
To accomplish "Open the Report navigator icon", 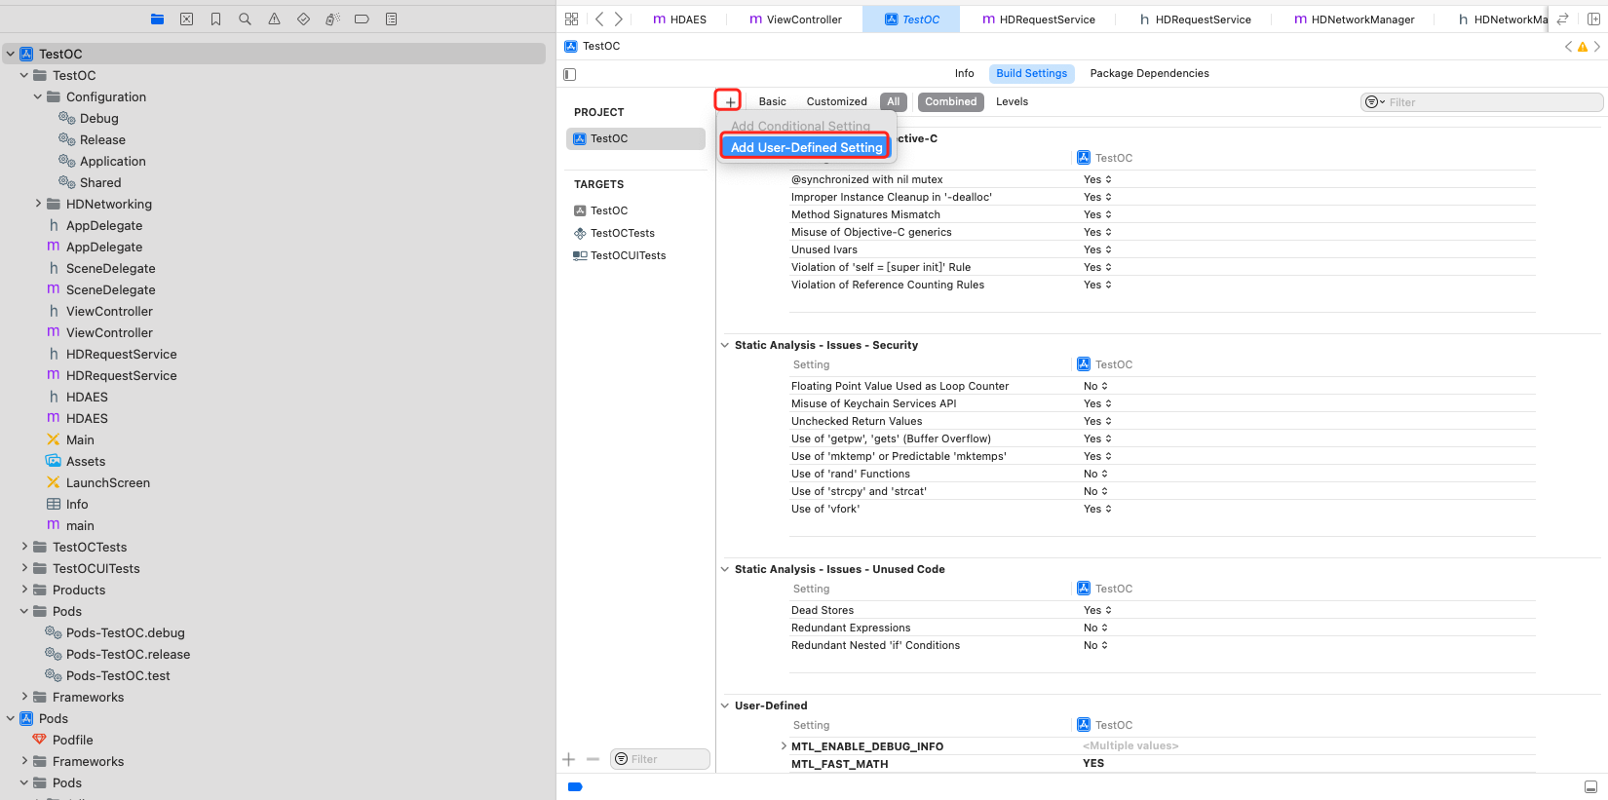I will (391, 19).
